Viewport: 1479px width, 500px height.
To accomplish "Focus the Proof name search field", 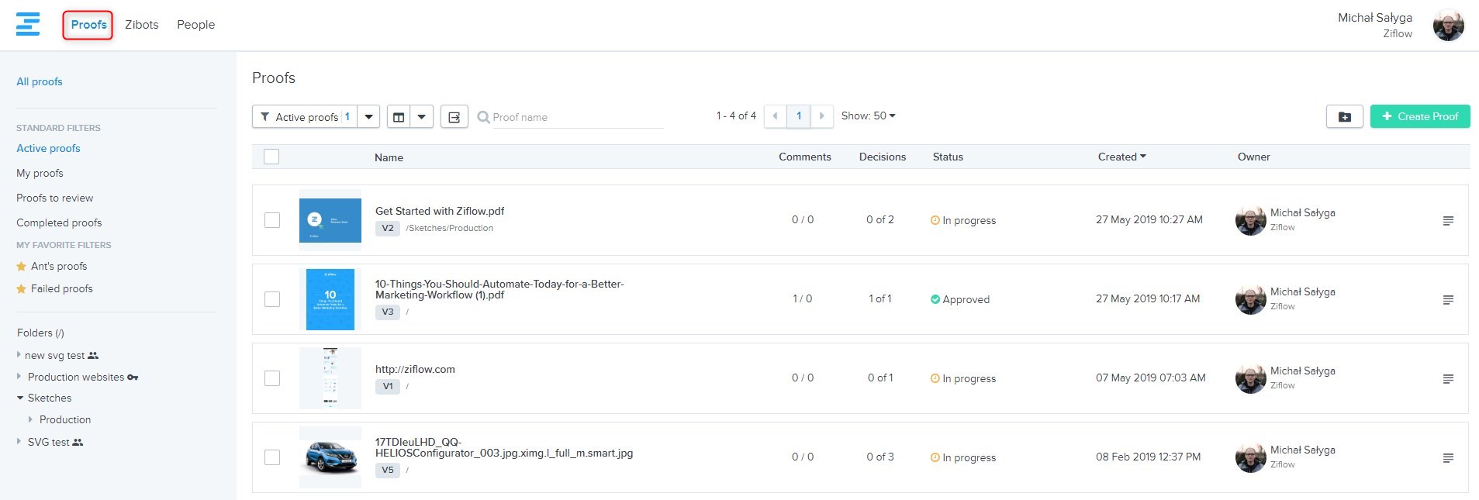I will pyautogui.click(x=576, y=117).
